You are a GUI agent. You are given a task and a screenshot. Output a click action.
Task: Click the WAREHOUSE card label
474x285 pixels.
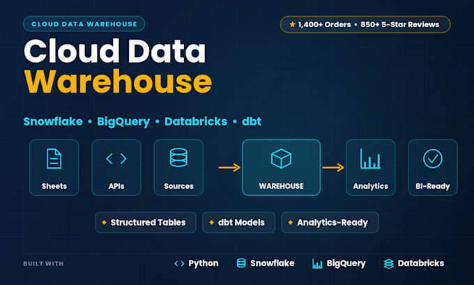click(x=281, y=186)
